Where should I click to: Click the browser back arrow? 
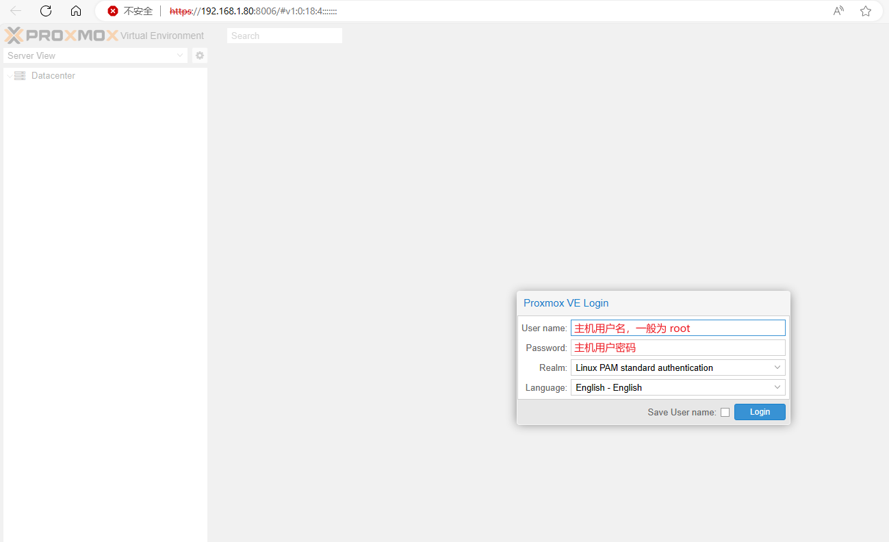(15, 11)
